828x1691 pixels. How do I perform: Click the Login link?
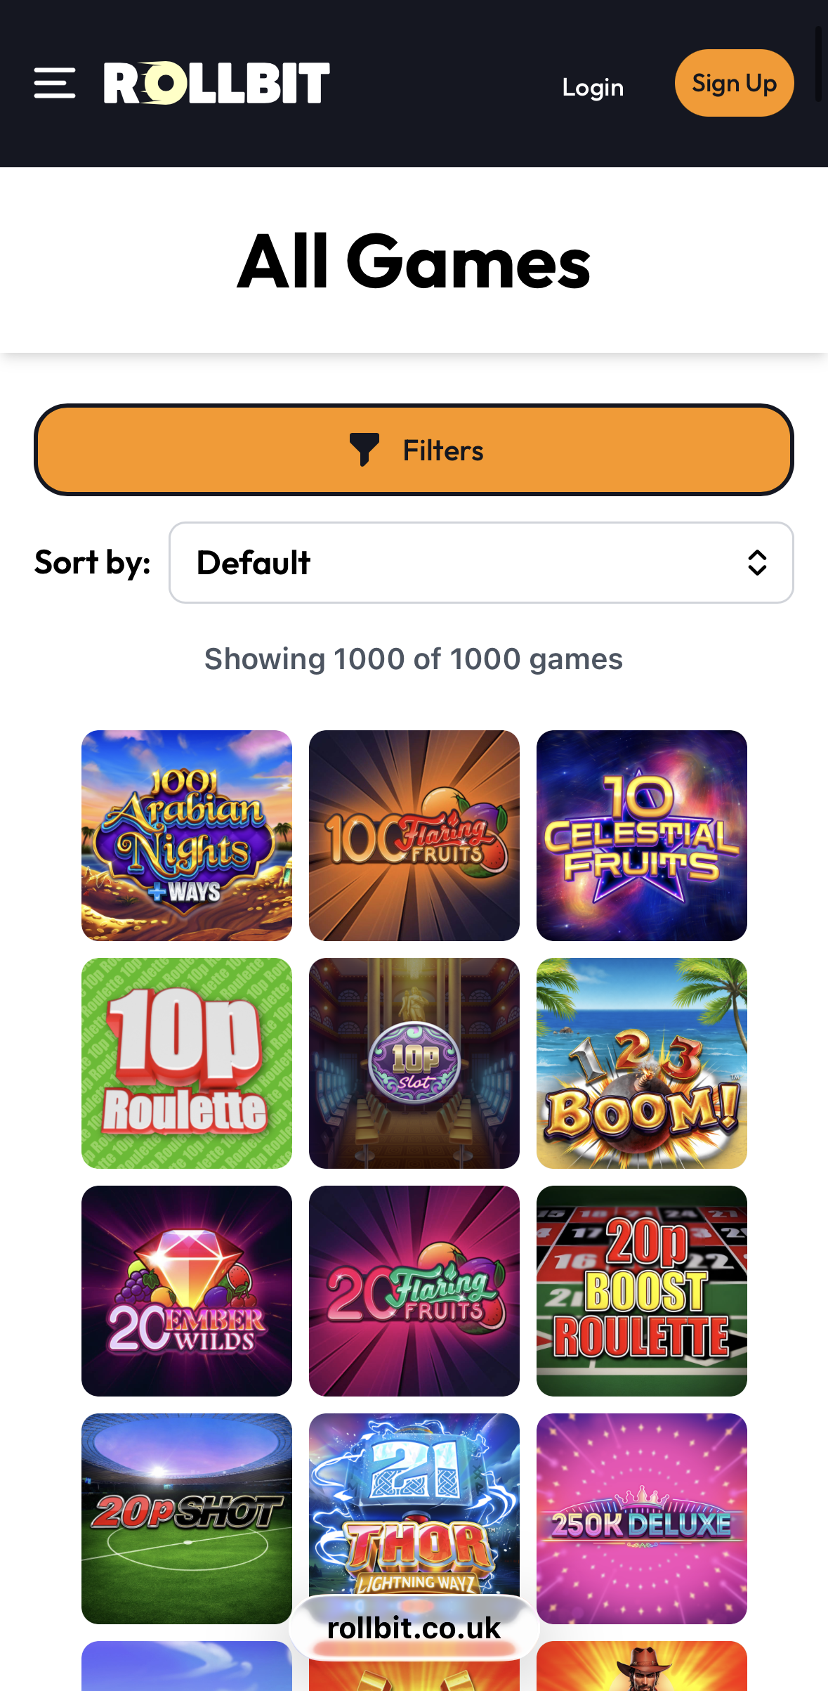(593, 86)
